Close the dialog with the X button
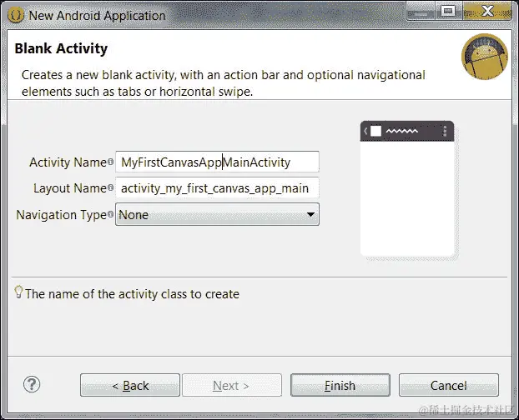This screenshot has height=420, width=519. click(487, 12)
